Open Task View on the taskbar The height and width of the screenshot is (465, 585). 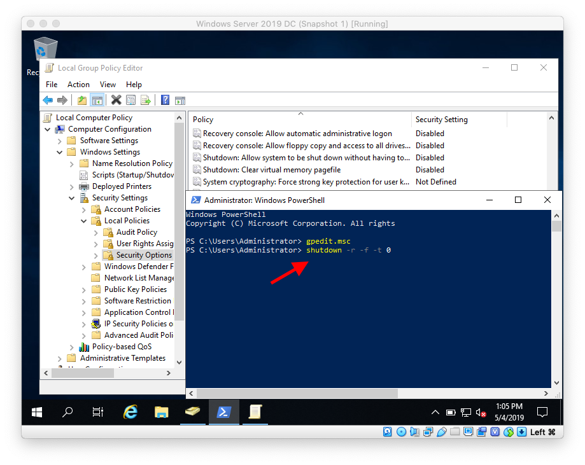point(98,412)
